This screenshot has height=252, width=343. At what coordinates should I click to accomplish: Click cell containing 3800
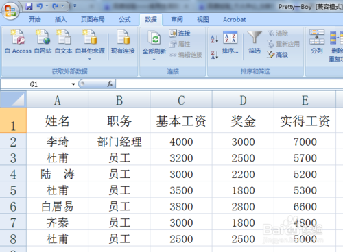coord(181,206)
